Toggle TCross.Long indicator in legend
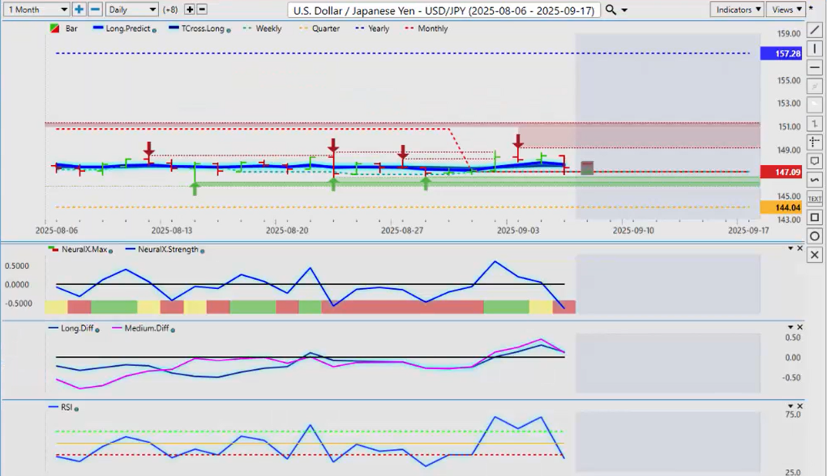The width and height of the screenshot is (827, 476). 197,28
